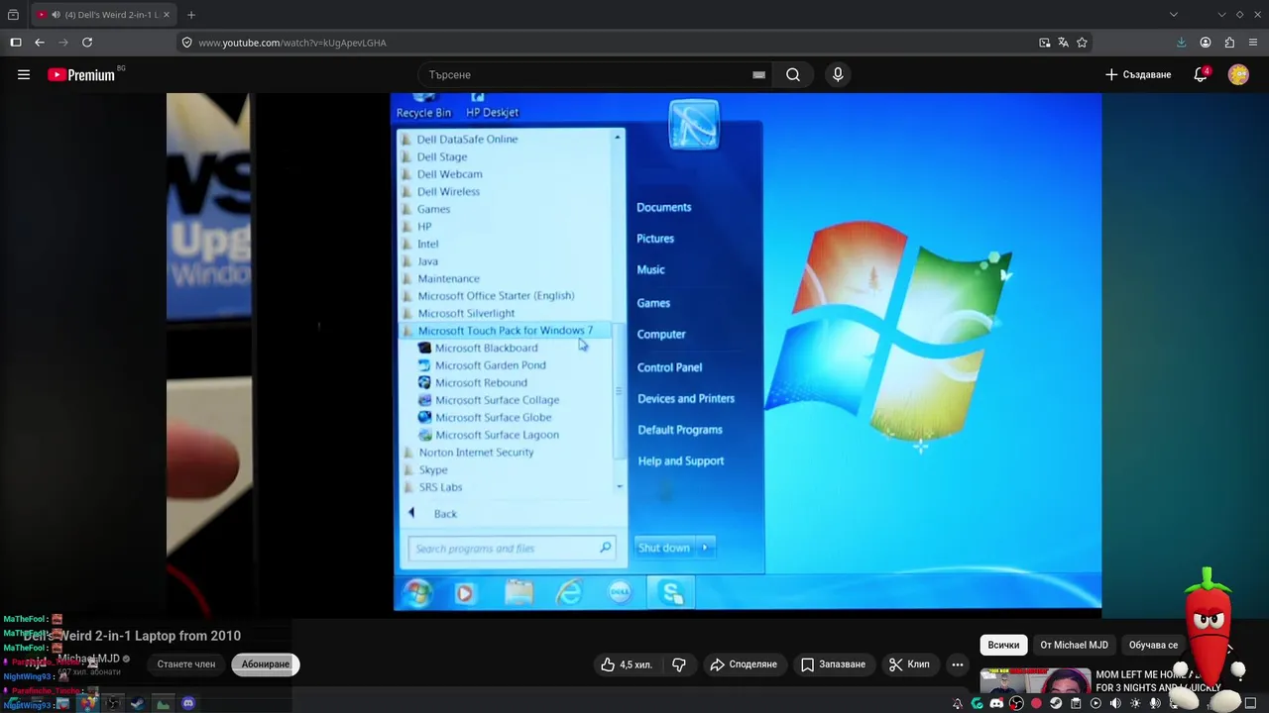Open the browser application menu
This screenshot has height=713, width=1269.
click(x=1253, y=43)
